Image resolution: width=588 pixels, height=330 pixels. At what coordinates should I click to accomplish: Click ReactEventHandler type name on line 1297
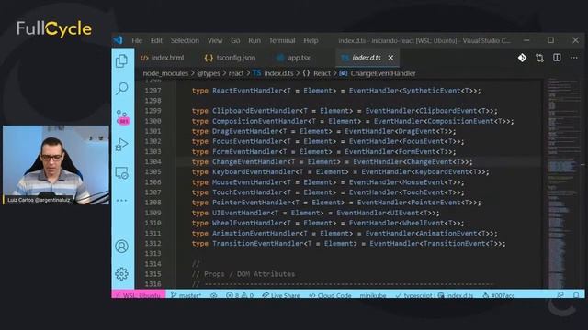(x=247, y=91)
